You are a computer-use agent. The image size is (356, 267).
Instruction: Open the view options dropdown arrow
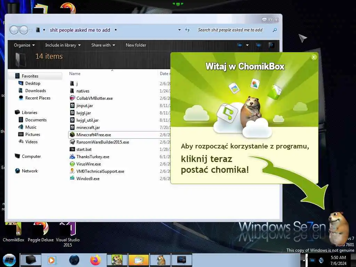pos(247,45)
